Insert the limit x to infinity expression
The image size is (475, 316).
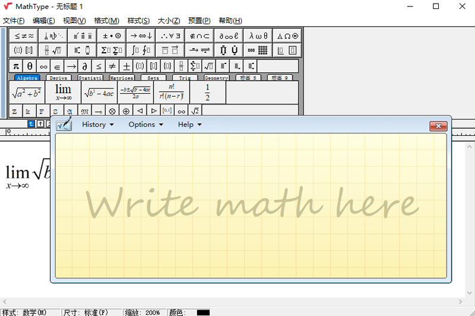click(x=63, y=92)
